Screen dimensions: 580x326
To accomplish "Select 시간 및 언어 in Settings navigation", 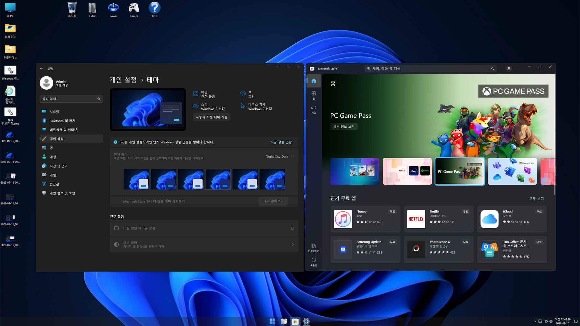I will click(x=71, y=166).
